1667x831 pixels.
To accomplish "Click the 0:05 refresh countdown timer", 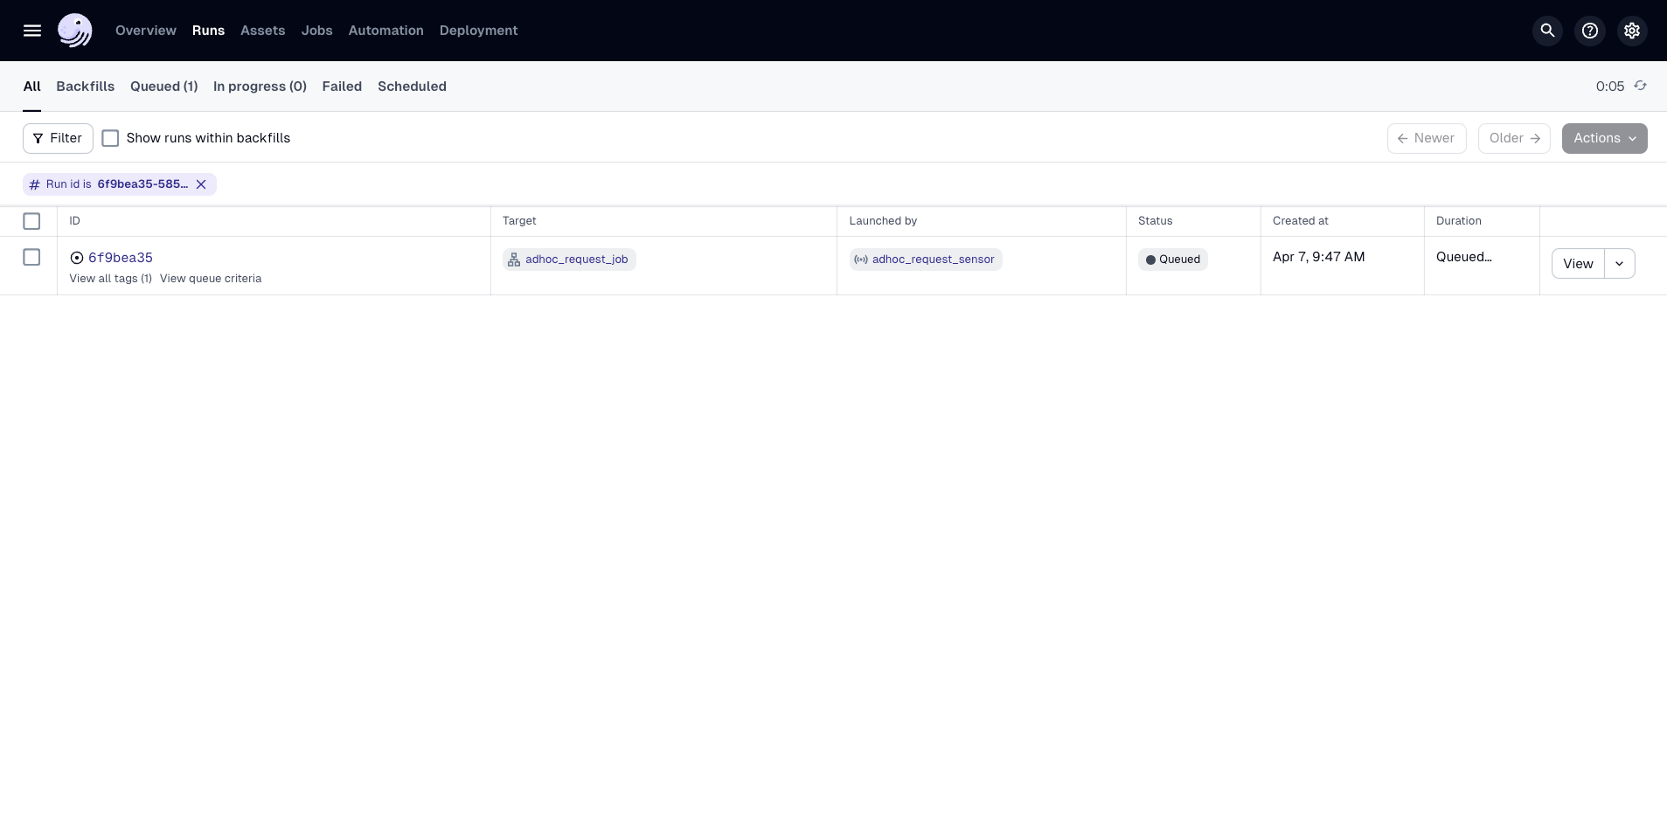I will coord(1608,86).
